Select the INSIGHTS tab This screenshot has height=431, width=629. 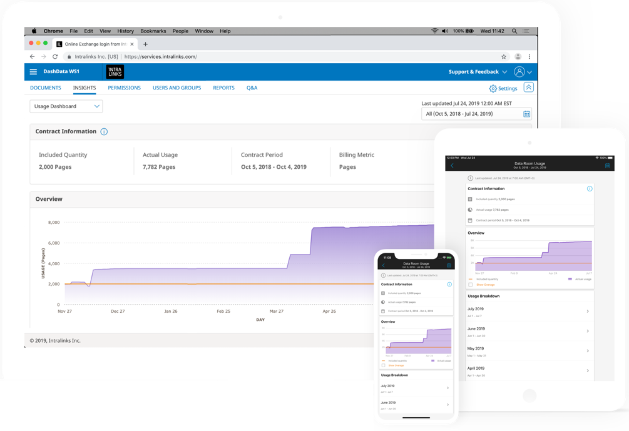tap(84, 88)
